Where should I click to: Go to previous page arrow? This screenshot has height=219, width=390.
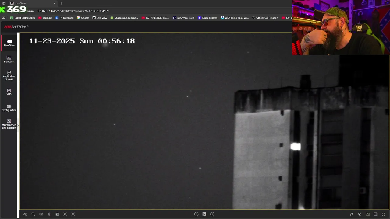196,214
